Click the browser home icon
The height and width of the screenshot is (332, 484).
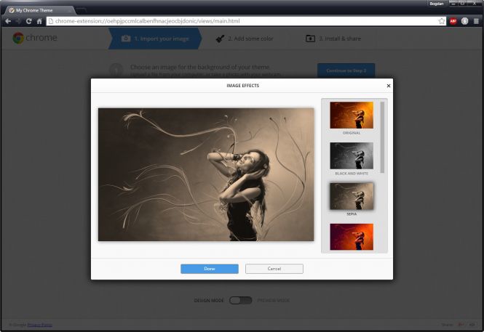(39, 21)
